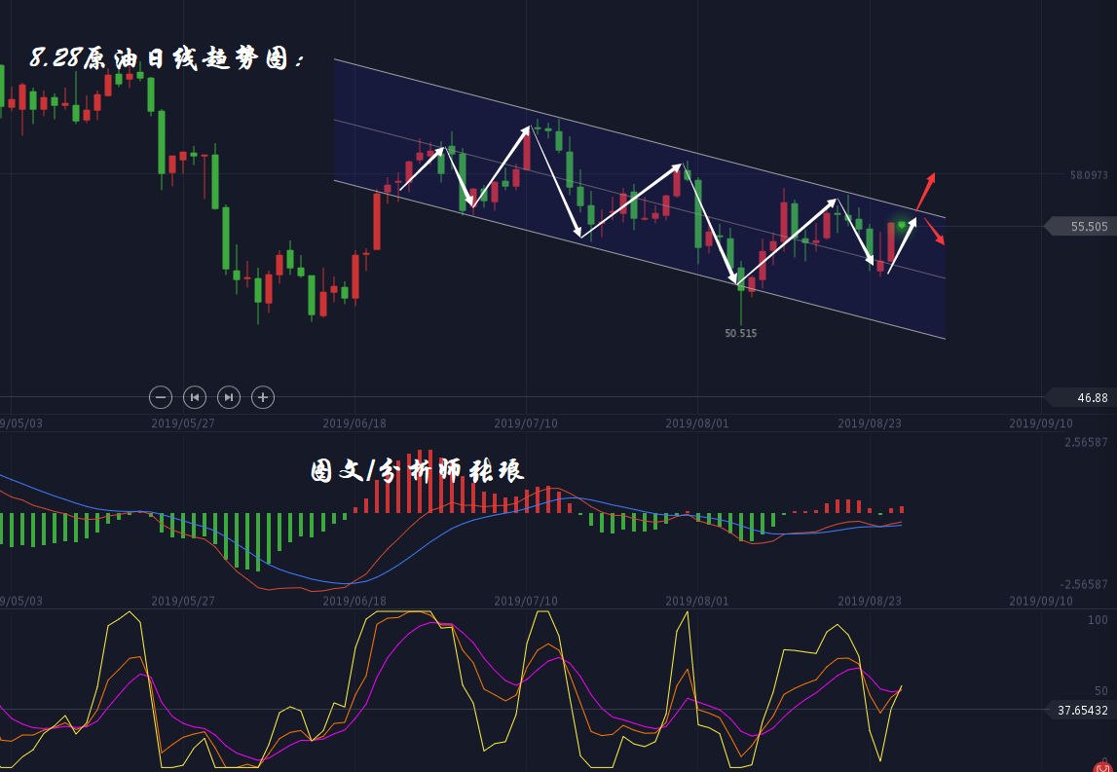Click the 2019/06/18 date below MACD panel
The height and width of the screenshot is (772, 1117).
(x=354, y=602)
